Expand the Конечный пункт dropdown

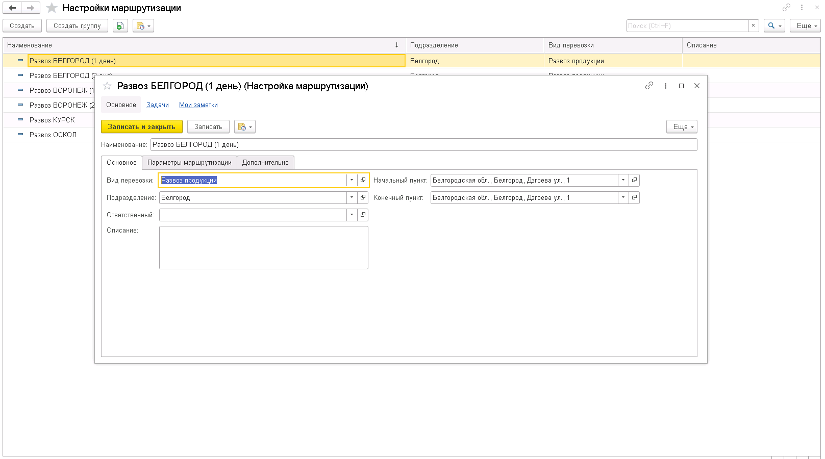[623, 197]
